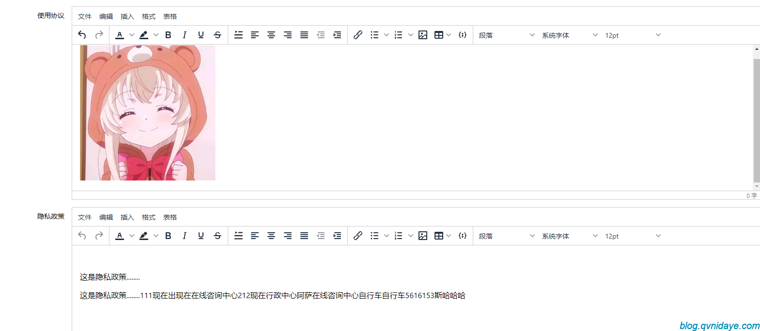Image resolution: width=760 pixels, height=331 pixels.
Task: Open highlight color dropdown arrow in 使用协议 editor
Action: click(156, 35)
